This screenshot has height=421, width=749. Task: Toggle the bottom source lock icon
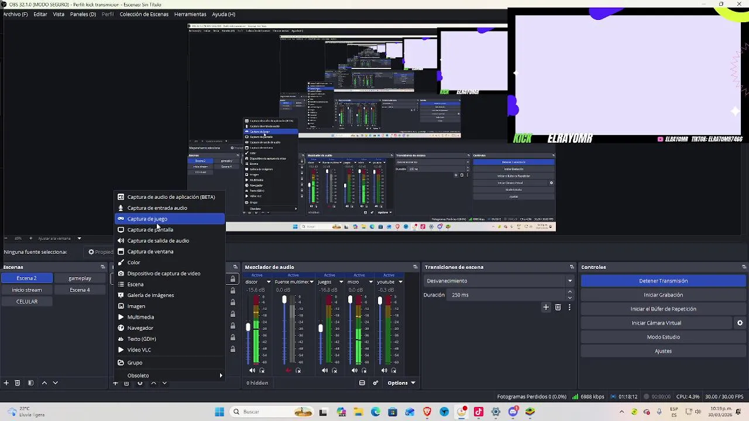(233, 349)
